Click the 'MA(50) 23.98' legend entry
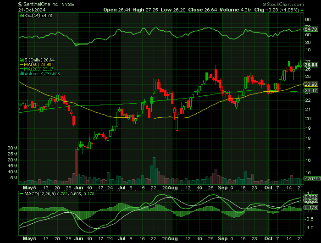 tap(38, 65)
